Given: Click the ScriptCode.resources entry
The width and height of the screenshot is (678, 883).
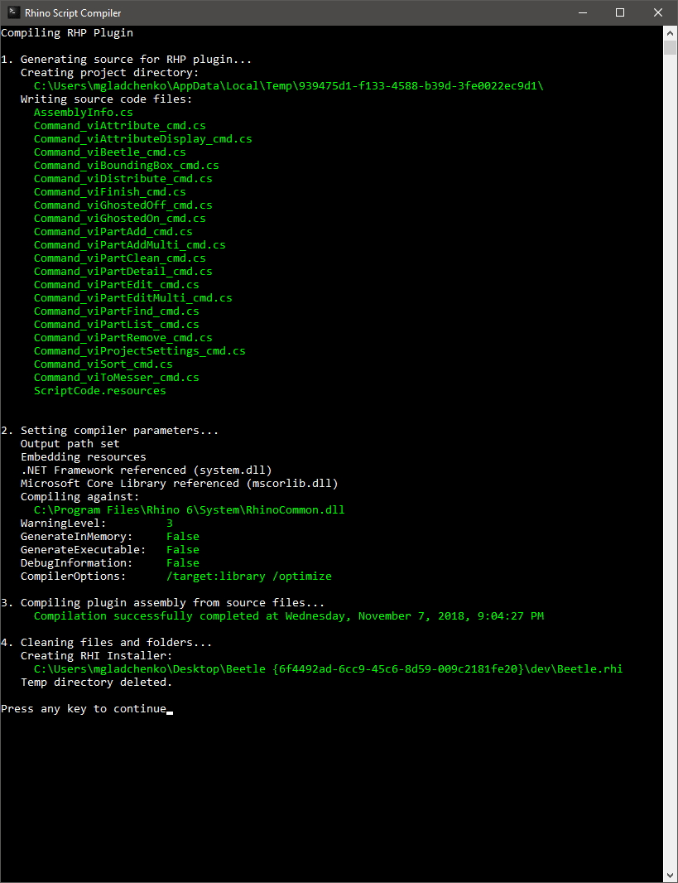Looking at the screenshot, I should coord(99,391).
